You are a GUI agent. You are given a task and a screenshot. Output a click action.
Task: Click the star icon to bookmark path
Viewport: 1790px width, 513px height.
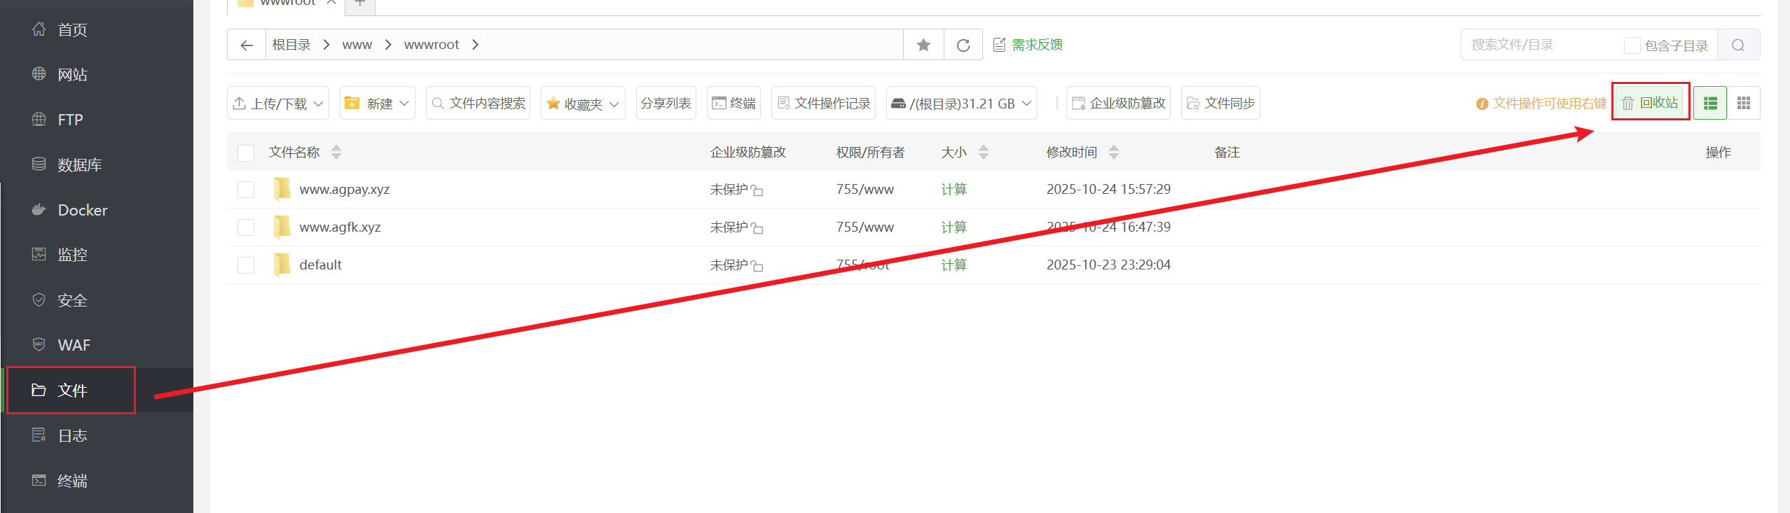tap(923, 45)
